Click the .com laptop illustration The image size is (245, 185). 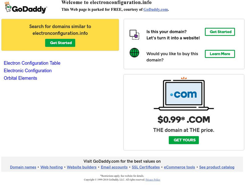[184, 94]
